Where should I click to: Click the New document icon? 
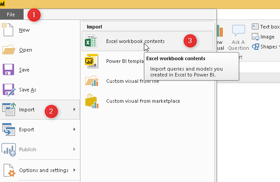7,30
